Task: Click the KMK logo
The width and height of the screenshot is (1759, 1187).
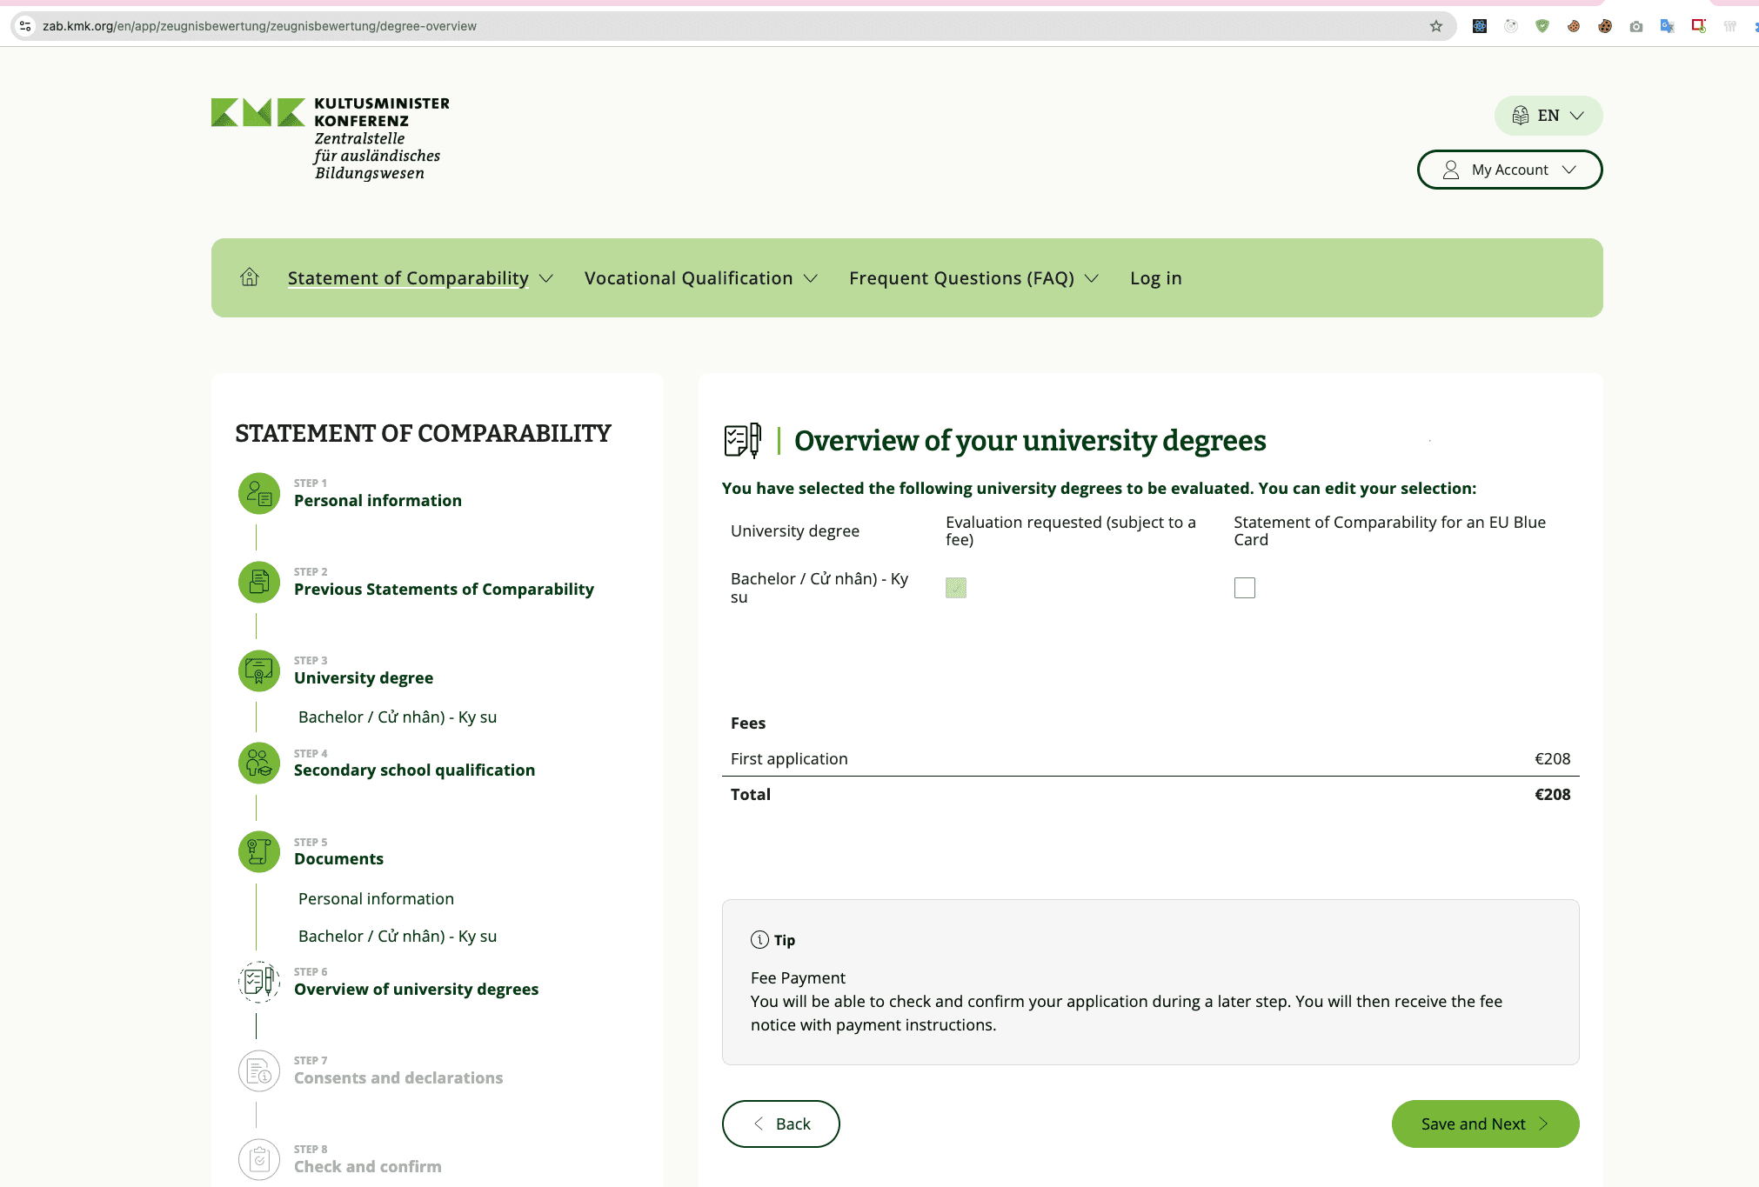Action: point(331,137)
